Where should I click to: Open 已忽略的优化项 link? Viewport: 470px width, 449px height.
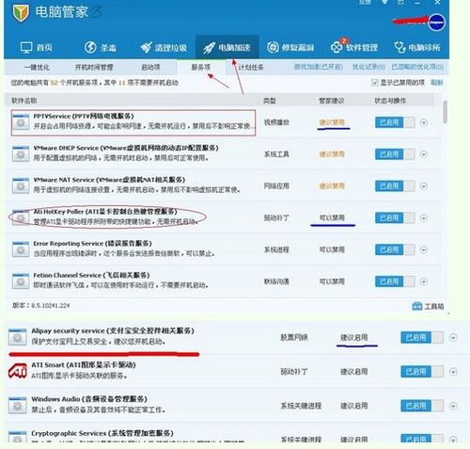[417, 67]
